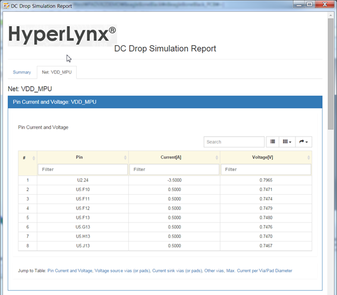The height and width of the screenshot is (295, 337).
Task: Select pin cell U5.F11
Action: [x=83, y=199]
